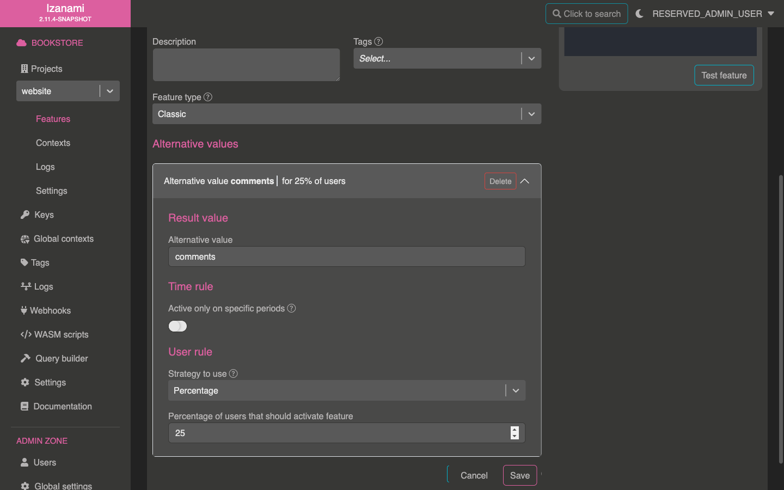Click help icon next to Active only on specific periods

292,308
